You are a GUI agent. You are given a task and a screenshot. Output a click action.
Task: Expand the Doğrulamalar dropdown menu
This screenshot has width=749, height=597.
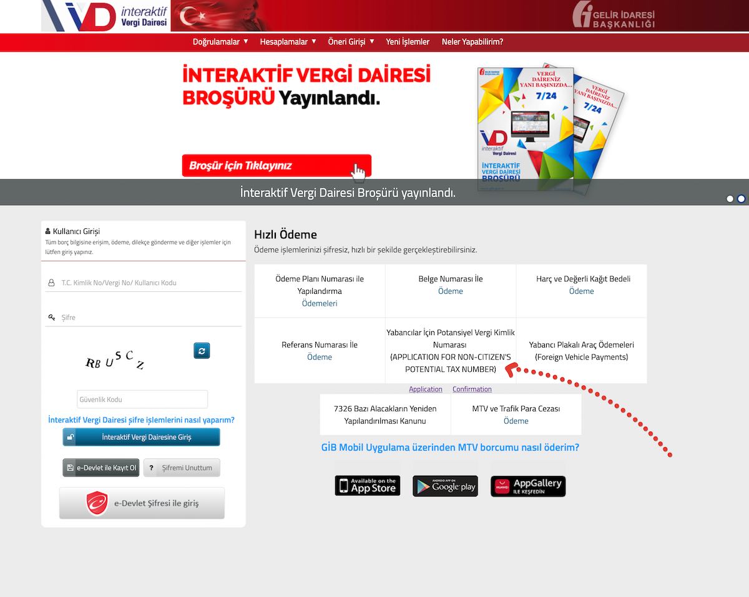click(x=220, y=42)
